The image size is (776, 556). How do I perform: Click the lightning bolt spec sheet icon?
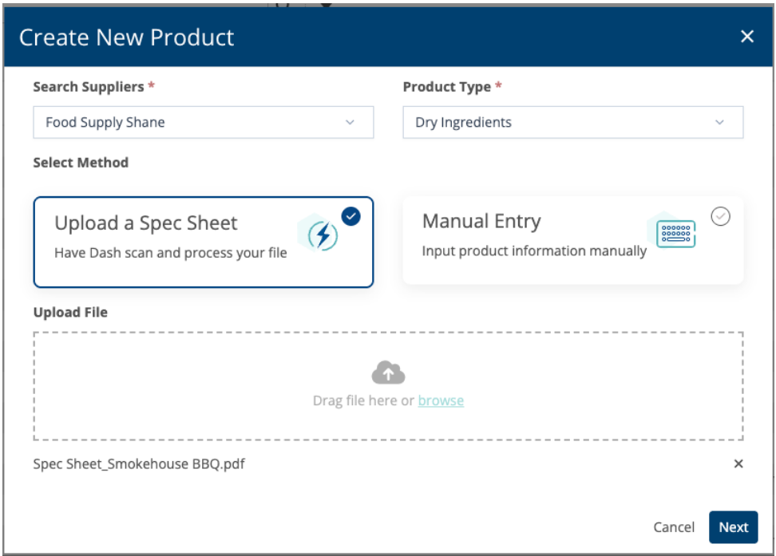(323, 236)
